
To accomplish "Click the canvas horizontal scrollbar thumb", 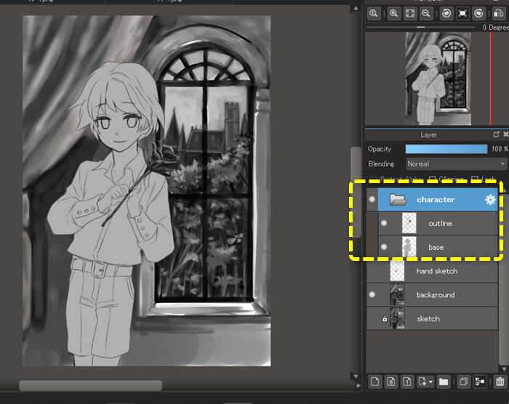I will click(91, 386).
